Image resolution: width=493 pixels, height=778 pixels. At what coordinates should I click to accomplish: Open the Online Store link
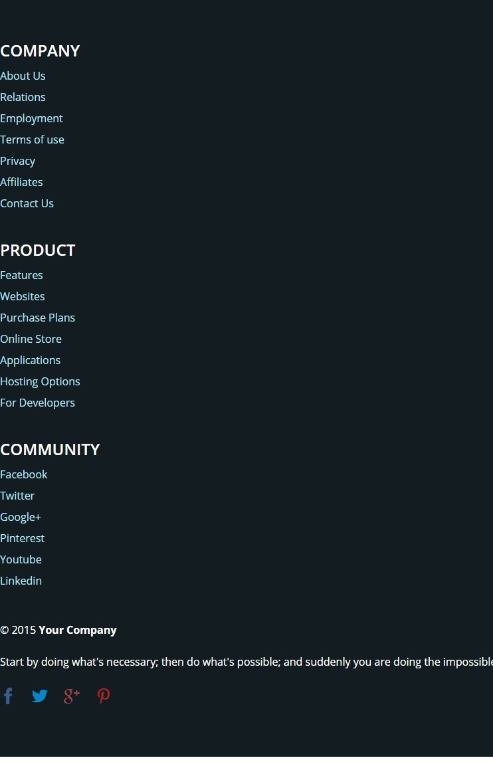(x=31, y=339)
